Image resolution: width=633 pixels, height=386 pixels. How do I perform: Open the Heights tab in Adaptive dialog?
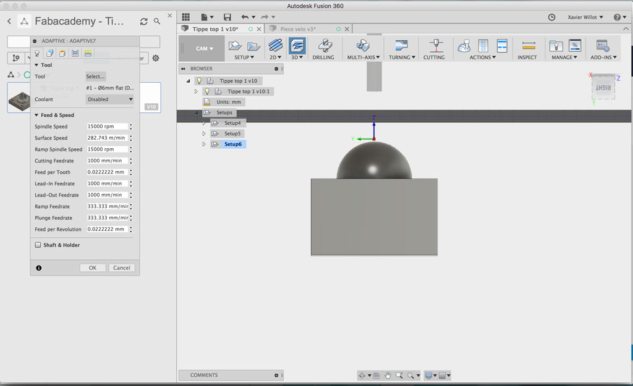[62, 53]
